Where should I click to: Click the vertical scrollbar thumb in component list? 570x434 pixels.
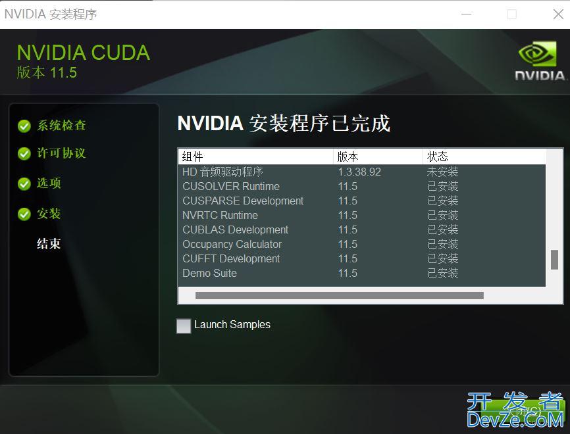(554, 259)
